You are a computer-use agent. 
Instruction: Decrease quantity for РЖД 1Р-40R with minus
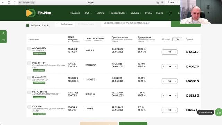[x=163, y=67]
